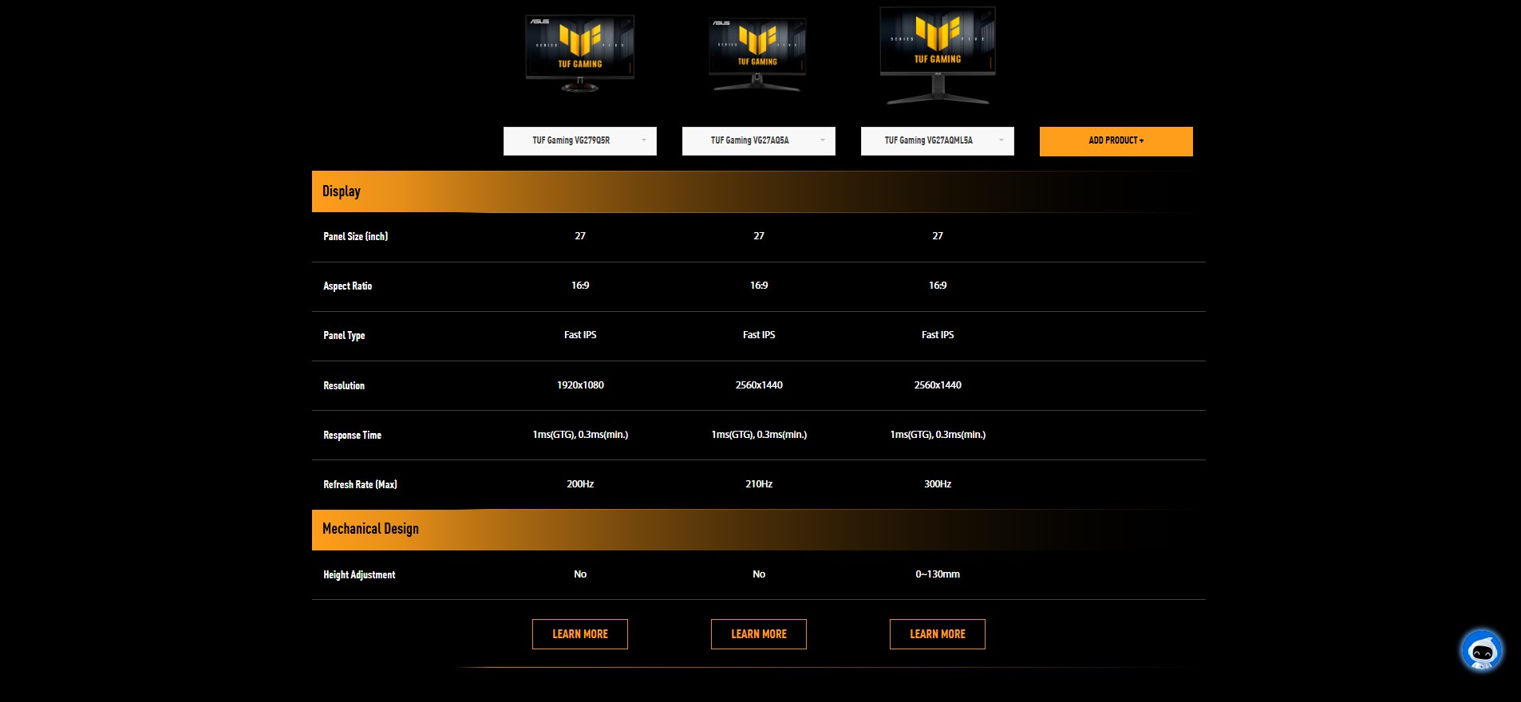1521x702 pixels.
Task: Click LEARN MORE under the VG27AQML5A column
Action: pyautogui.click(x=938, y=634)
